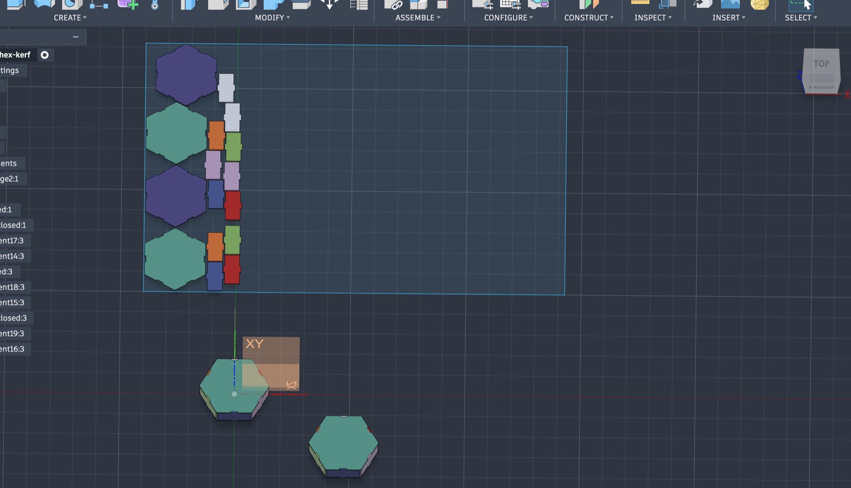This screenshot has width=851, height=488.
Task: Click the Interference icon in INSPECT
Action: tap(667, 4)
